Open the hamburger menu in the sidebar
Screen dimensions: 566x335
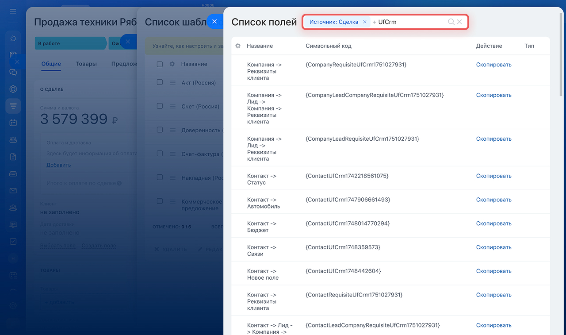[13, 11]
